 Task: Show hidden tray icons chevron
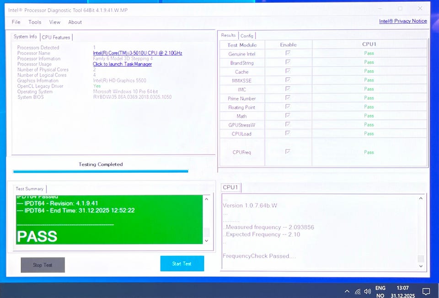(x=347, y=291)
